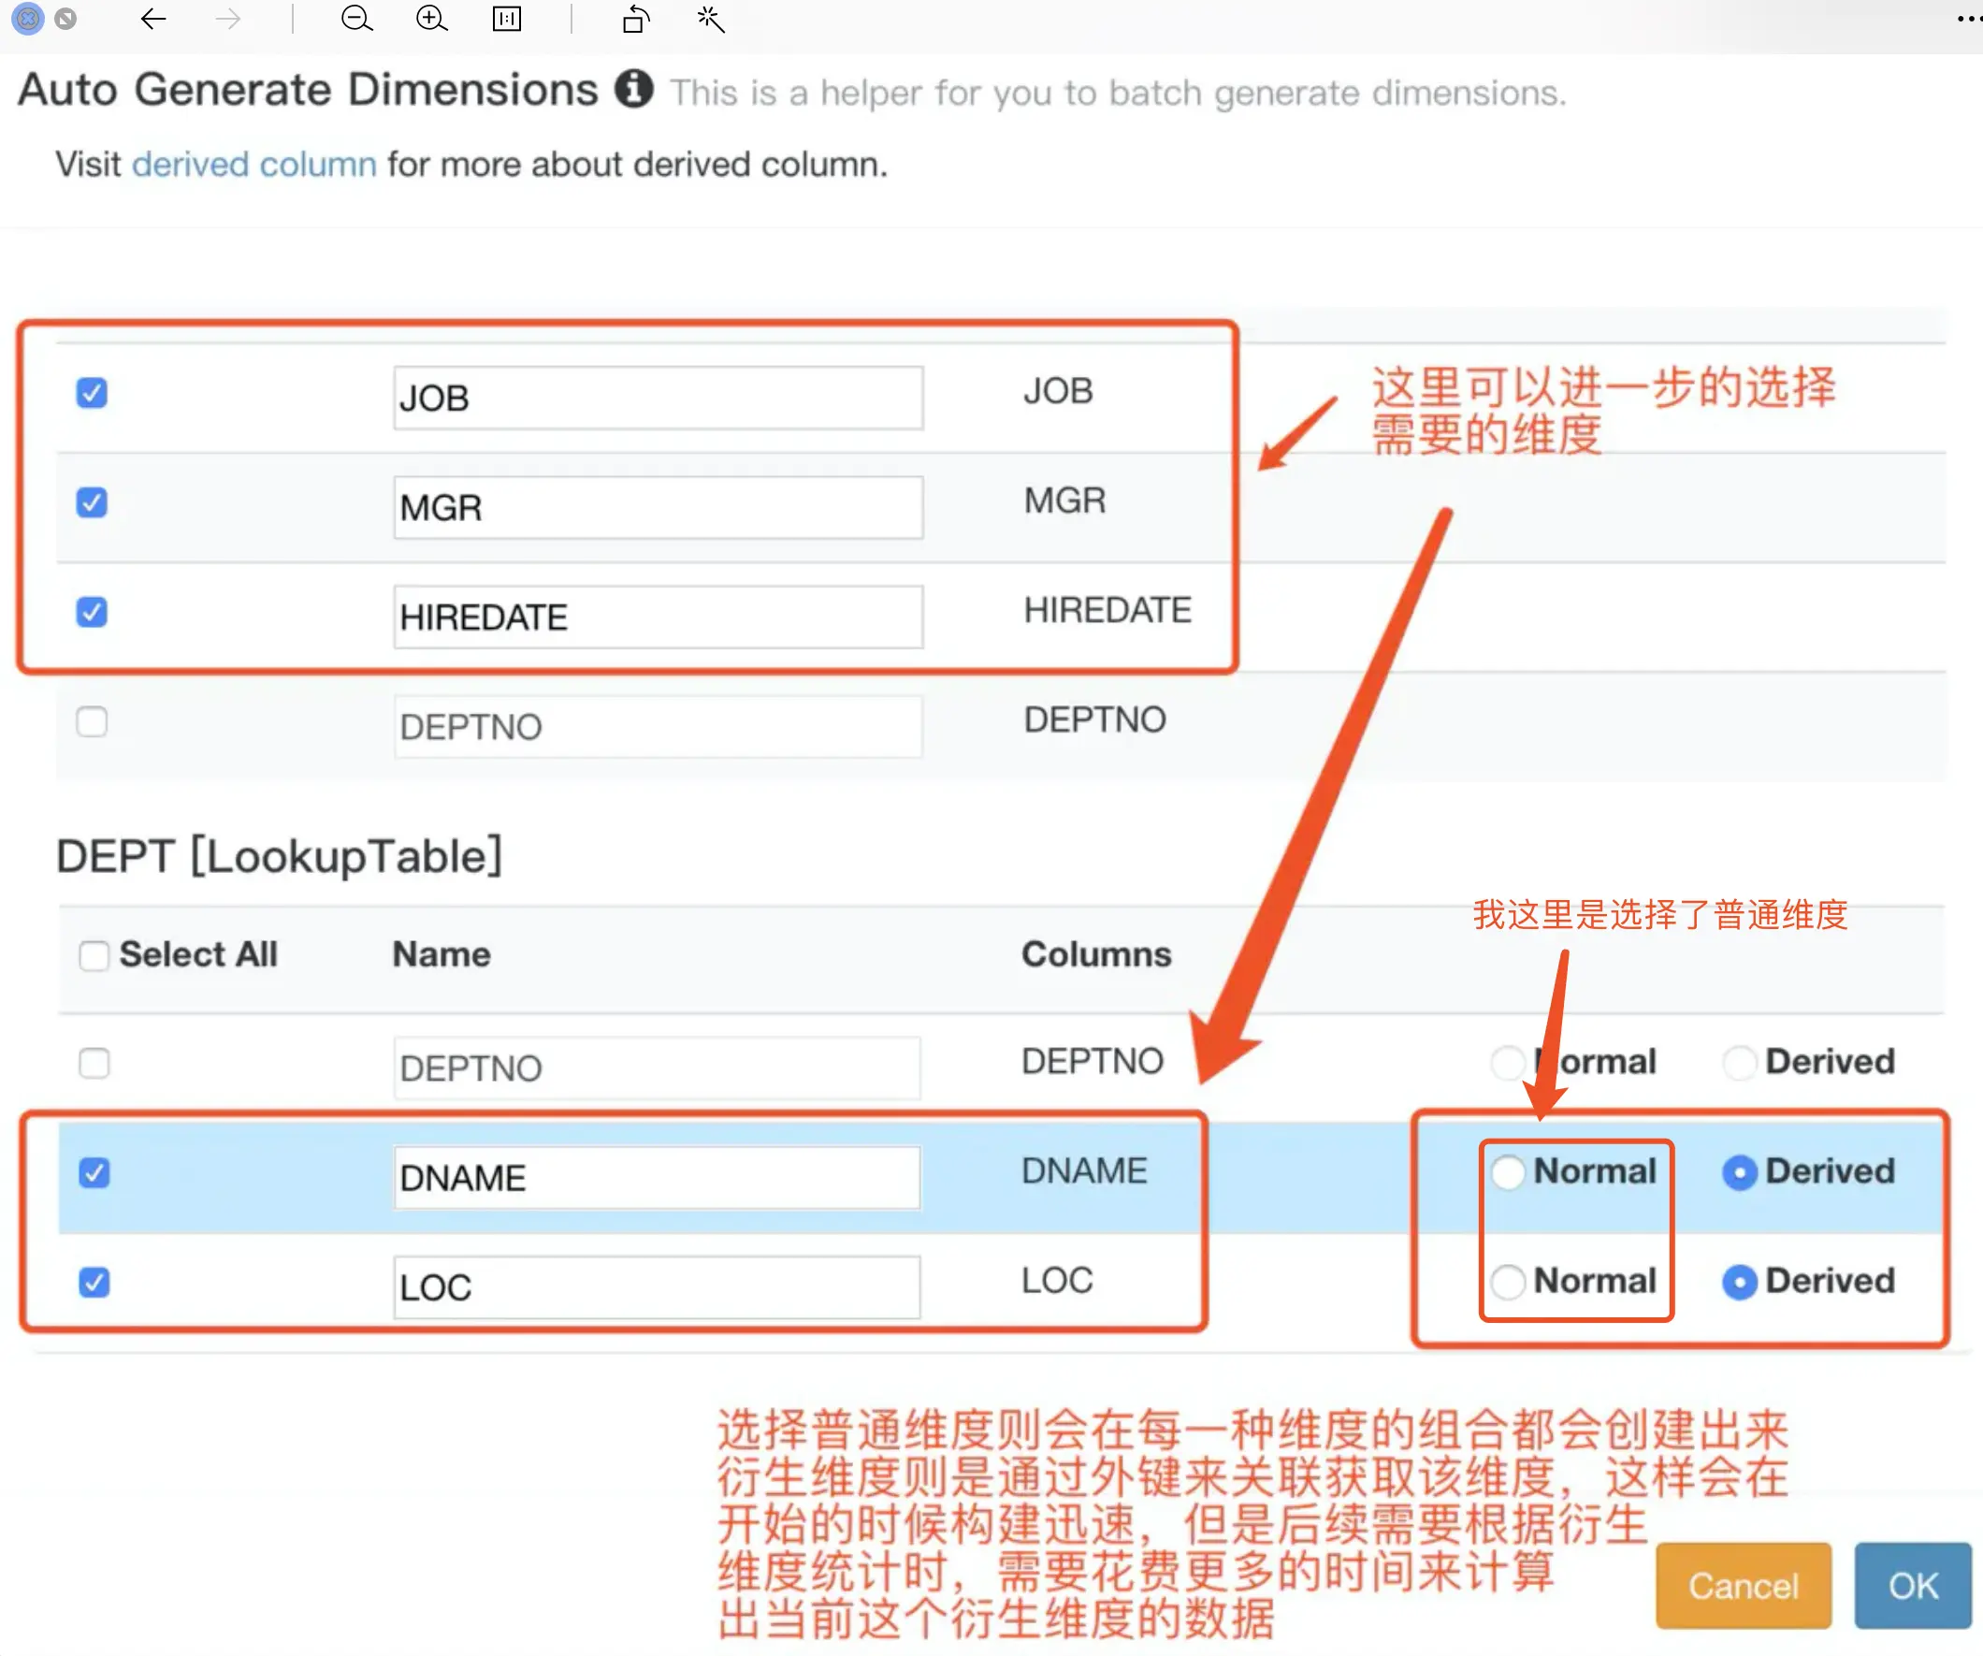Select Normal radio for the DNAME row
This screenshot has width=1983, height=1656.
click(1508, 1172)
